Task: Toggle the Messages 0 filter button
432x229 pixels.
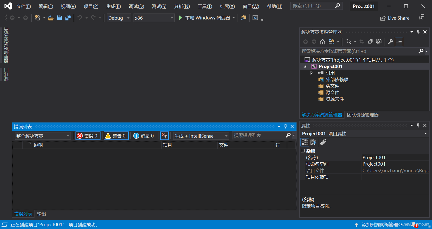Action: [x=144, y=136]
